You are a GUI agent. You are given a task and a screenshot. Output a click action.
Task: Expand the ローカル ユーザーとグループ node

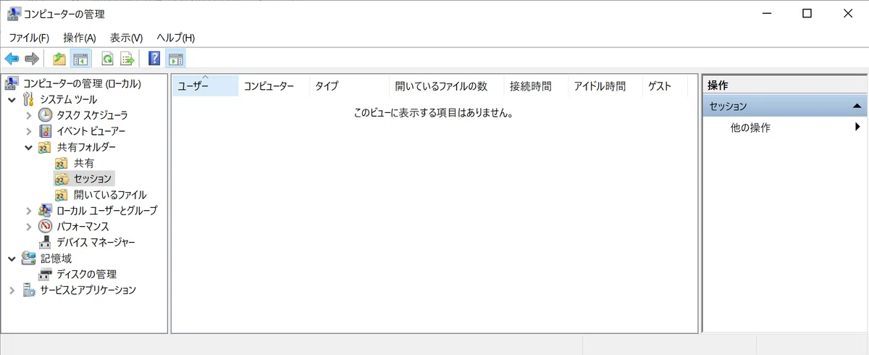[28, 211]
